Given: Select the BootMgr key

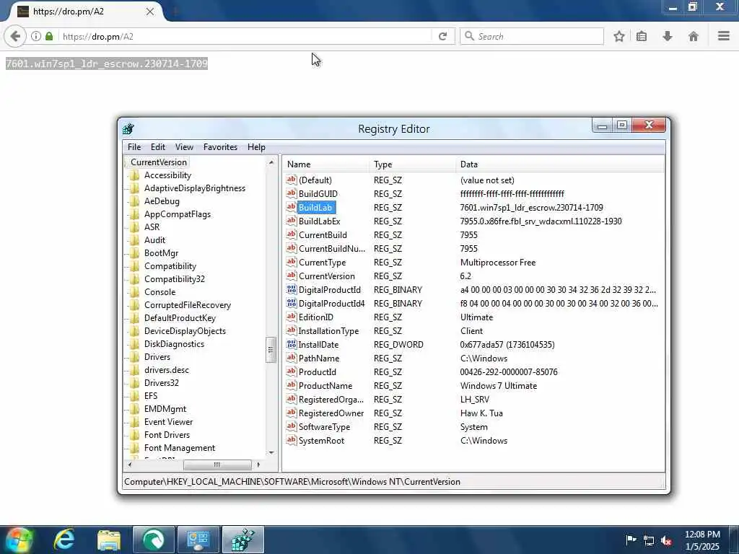Looking at the screenshot, I should (x=161, y=253).
